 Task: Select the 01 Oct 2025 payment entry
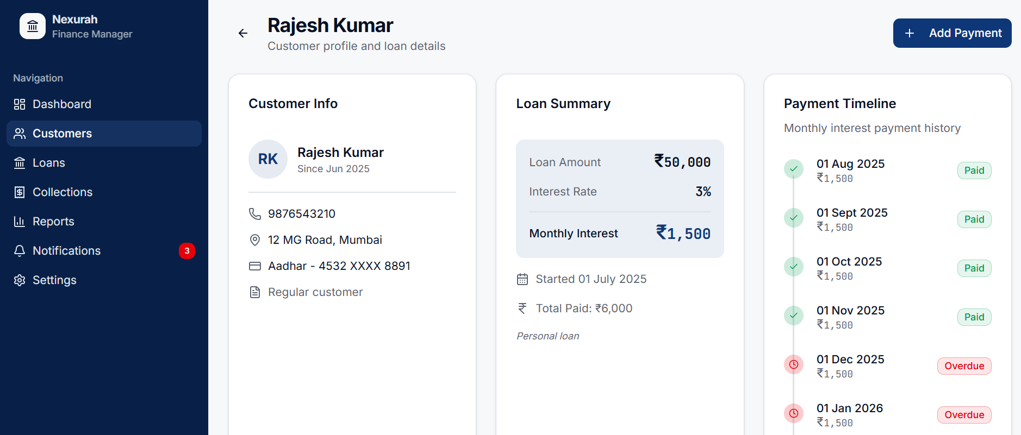[x=849, y=268]
